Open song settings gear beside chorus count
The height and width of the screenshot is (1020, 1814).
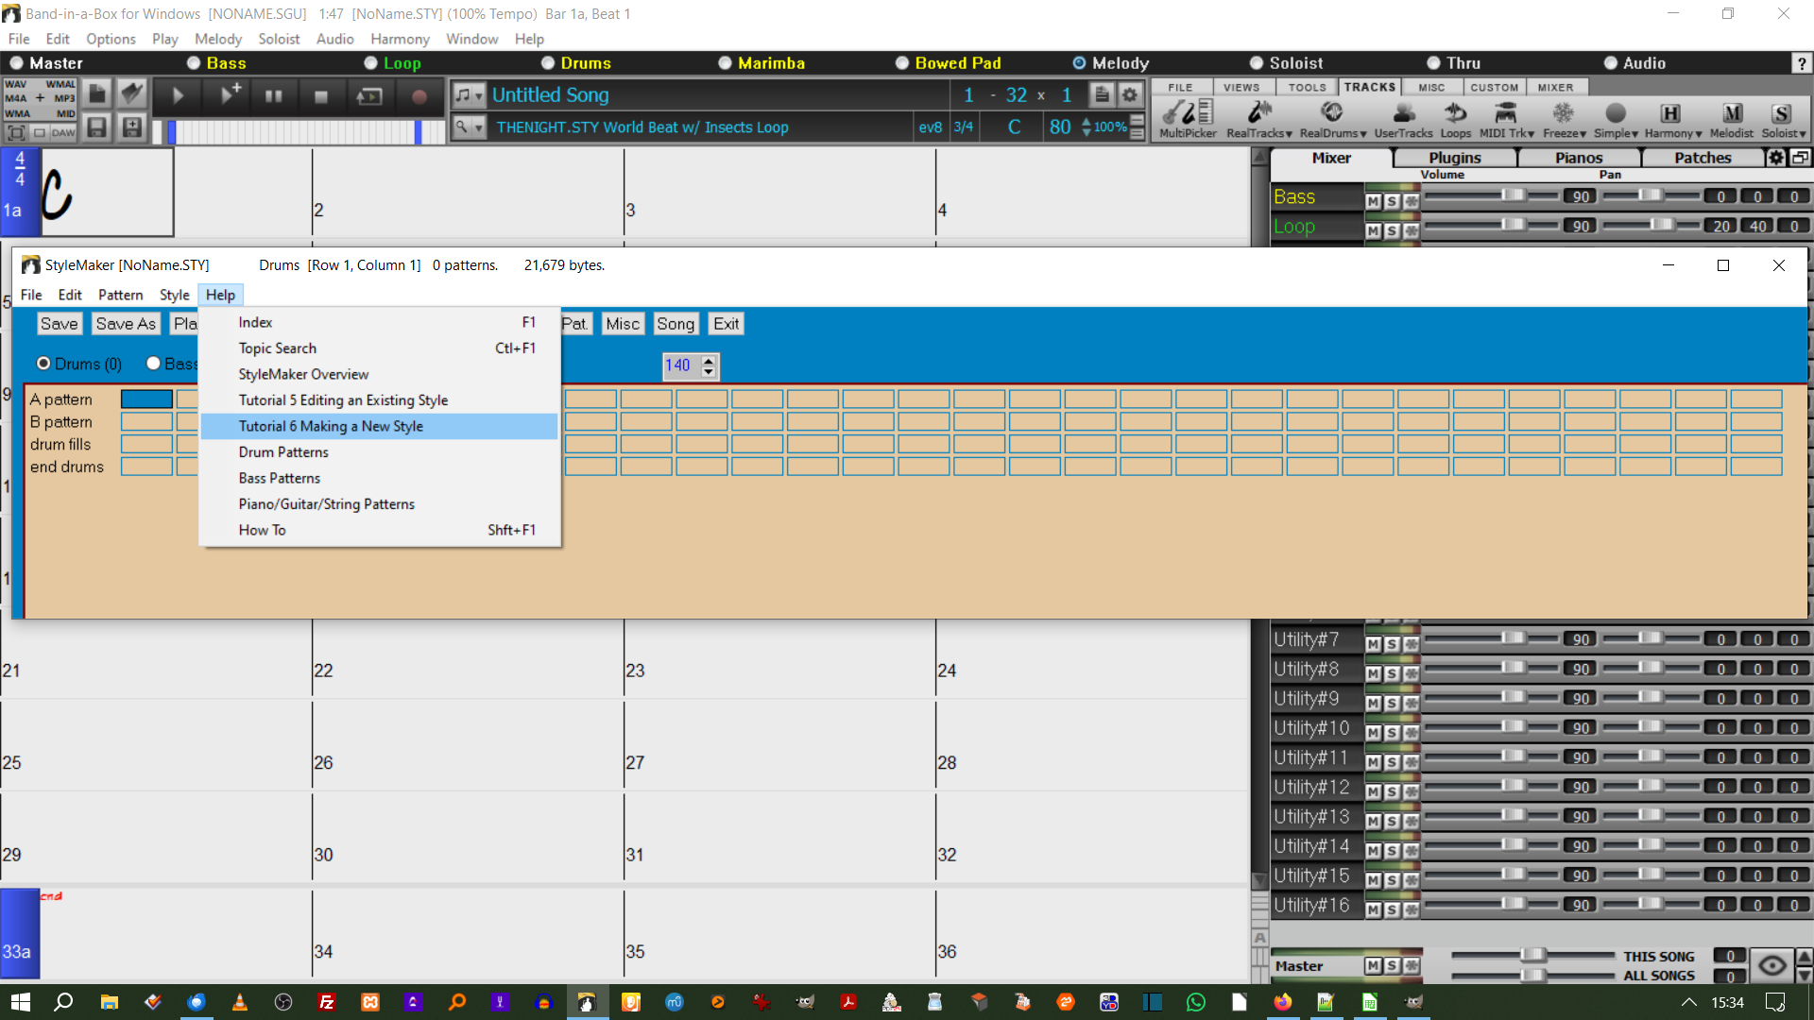click(1129, 94)
